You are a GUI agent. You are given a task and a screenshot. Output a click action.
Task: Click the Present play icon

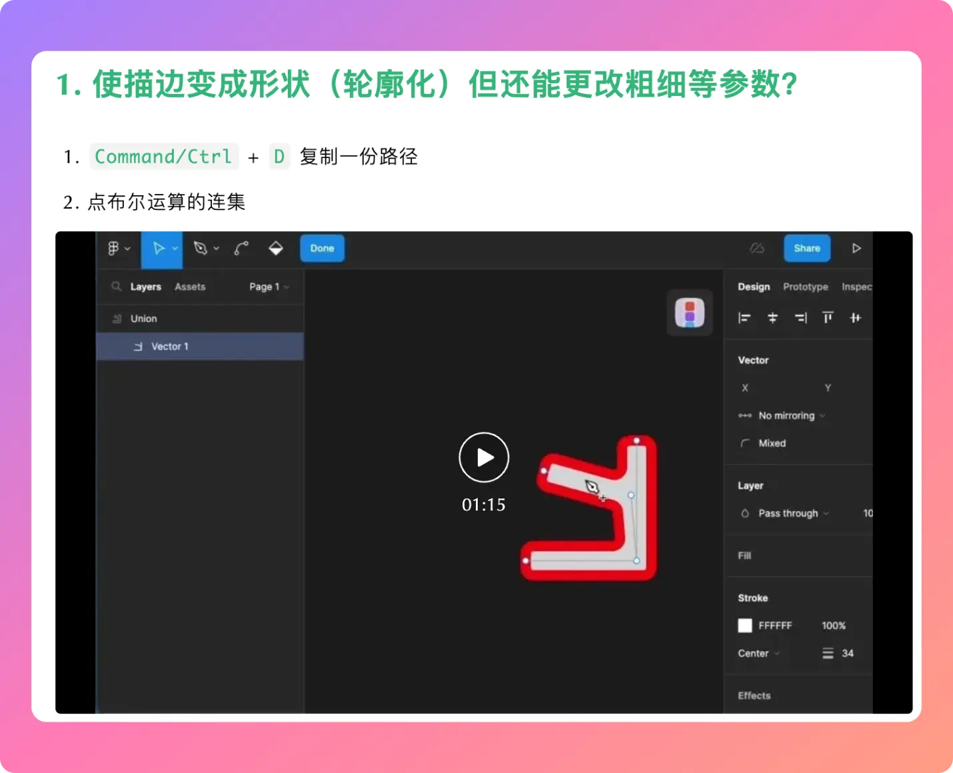point(856,249)
